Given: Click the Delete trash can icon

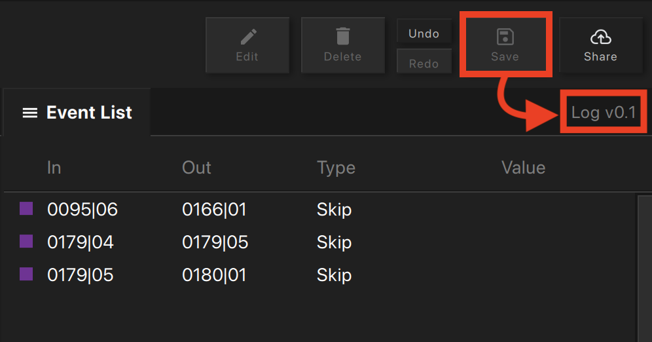Looking at the screenshot, I should pos(342,36).
